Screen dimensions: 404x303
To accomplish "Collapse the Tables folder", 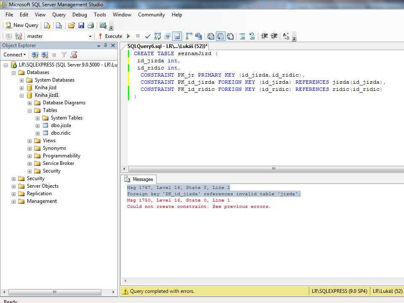I will point(29,111).
